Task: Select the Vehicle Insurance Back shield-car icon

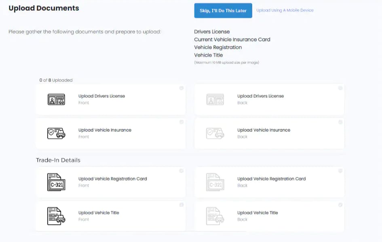Action: (x=215, y=133)
